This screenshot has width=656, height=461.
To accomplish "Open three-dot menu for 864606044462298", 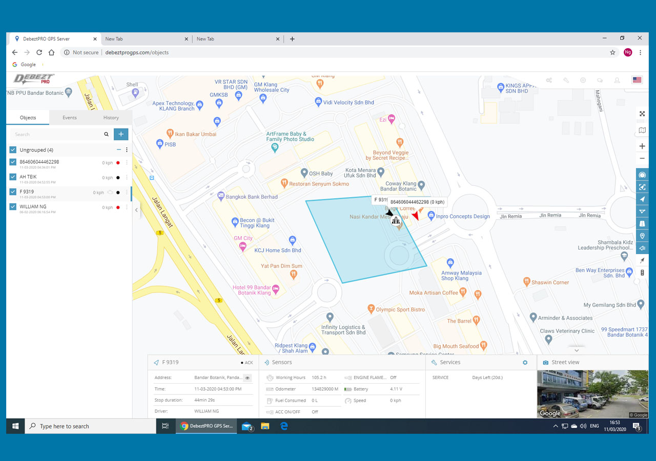I will (127, 163).
